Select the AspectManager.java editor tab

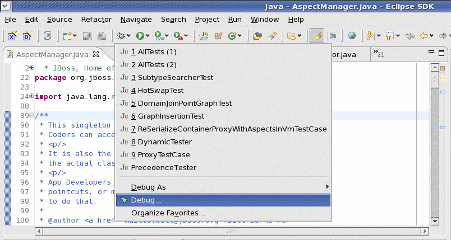pos(52,54)
